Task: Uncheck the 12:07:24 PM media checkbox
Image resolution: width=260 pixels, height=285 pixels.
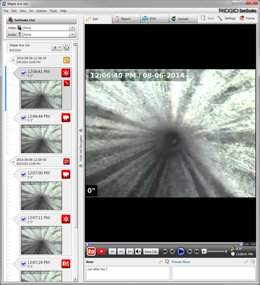Action: click(x=23, y=264)
